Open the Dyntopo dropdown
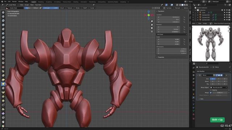Screen dimensions: 232x130 coord(170,8)
